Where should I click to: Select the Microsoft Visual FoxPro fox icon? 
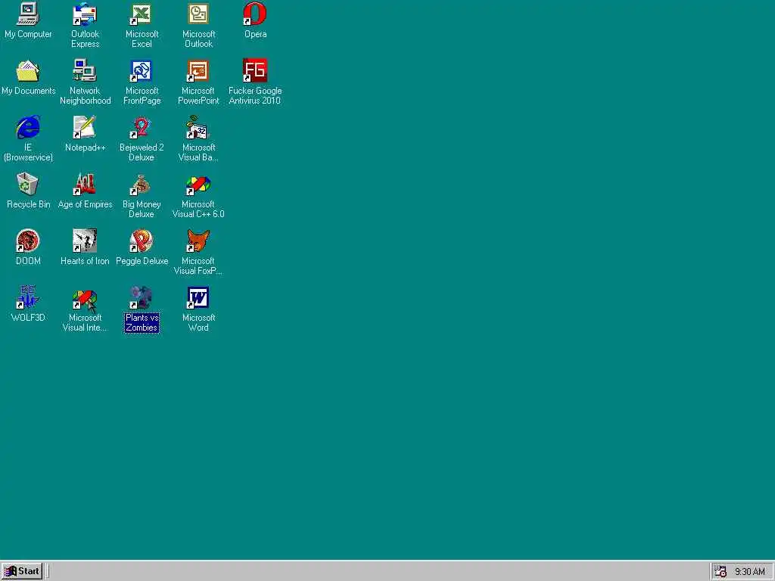(198, 241)
